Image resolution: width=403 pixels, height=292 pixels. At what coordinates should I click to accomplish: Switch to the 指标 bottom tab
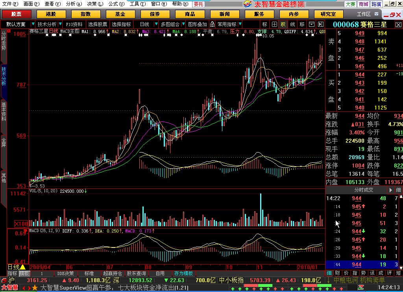click(x=12, y=273)
